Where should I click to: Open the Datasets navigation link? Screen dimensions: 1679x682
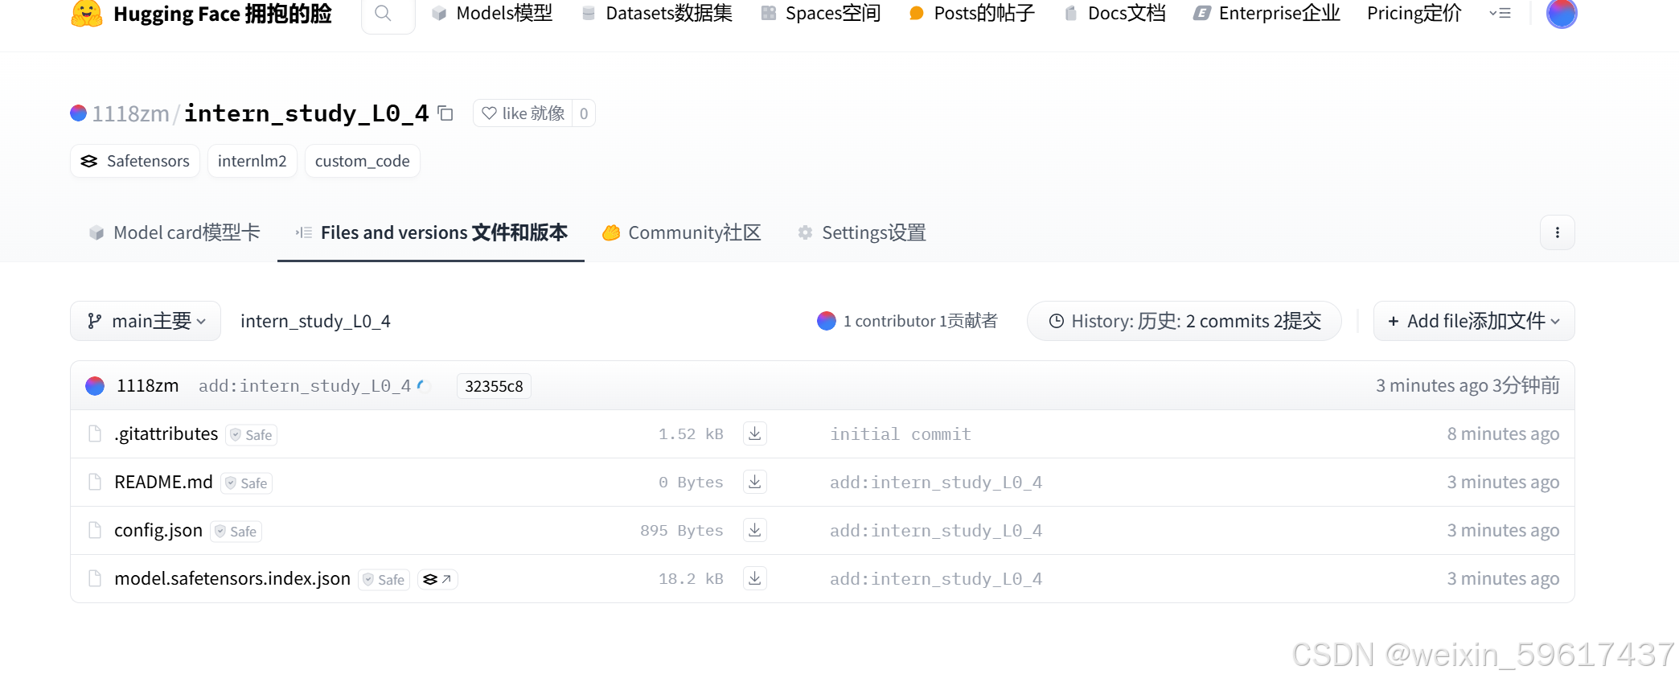657,14
